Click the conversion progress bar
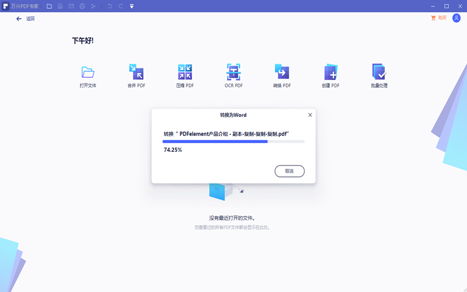Viewport: 467px width, 292px height. click(233, 142)
